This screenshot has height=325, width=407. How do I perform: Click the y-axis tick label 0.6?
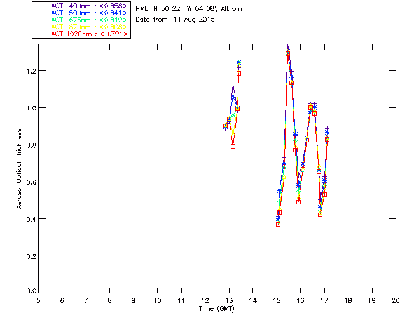pyautogui.click(x=31, y=182)
